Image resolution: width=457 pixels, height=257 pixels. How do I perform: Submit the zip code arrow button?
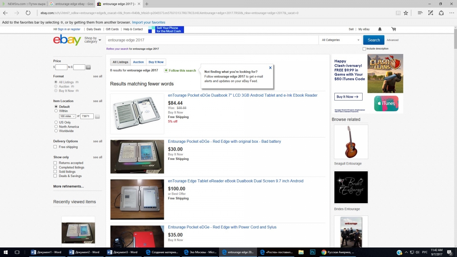pyautogui.click(x=97, y=116)
